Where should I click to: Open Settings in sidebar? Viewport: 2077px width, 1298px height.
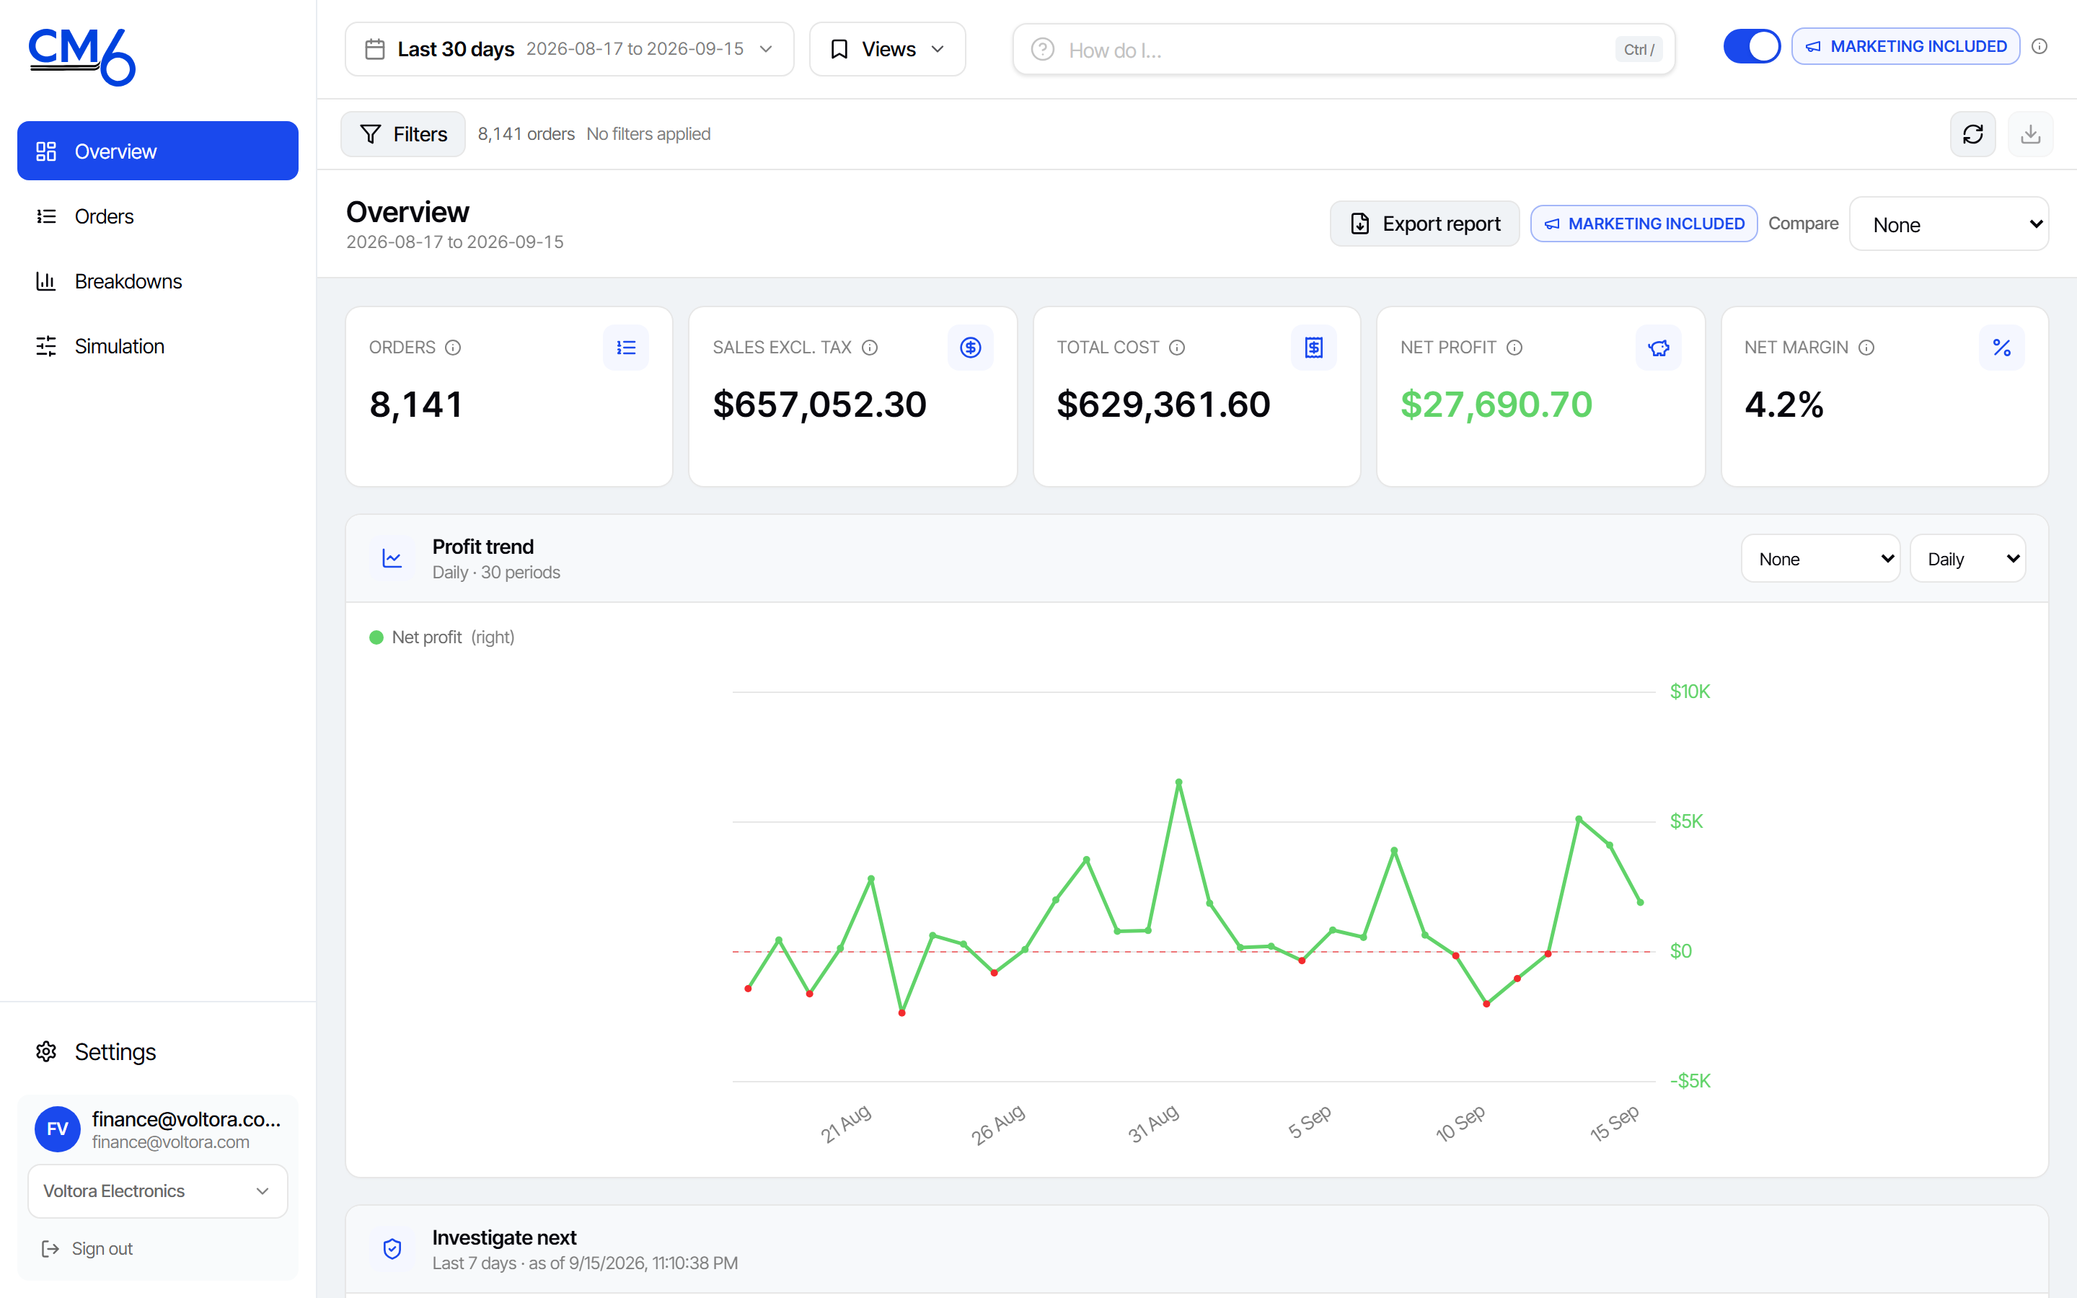158,1051
